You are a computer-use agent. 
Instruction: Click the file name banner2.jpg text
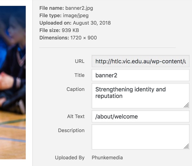coord(79,8)
